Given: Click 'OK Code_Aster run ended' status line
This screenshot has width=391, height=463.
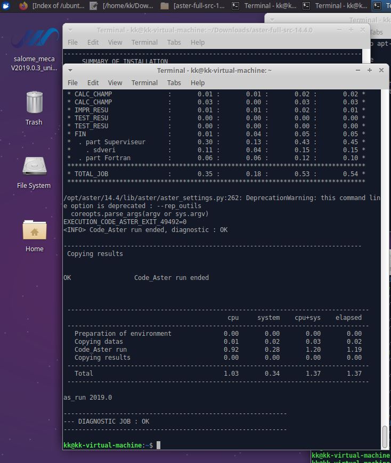Looking at the screenshot, I should point(136,278).
